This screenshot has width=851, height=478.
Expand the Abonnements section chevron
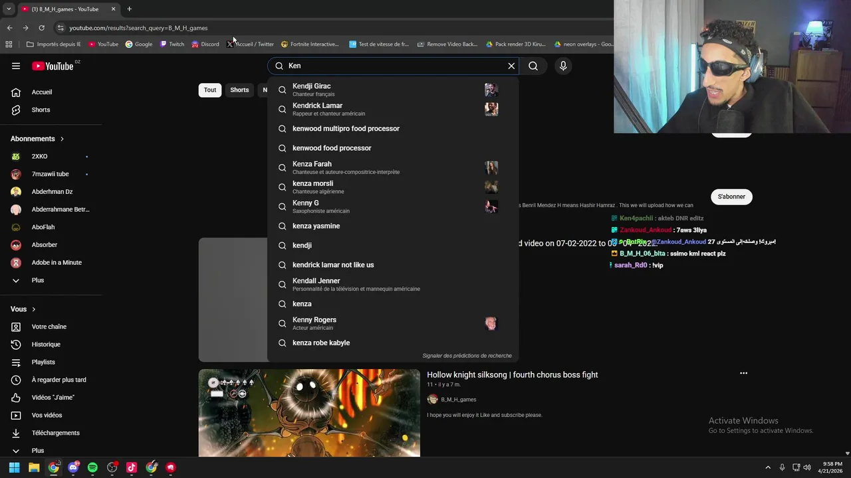[x=62, y=139]
